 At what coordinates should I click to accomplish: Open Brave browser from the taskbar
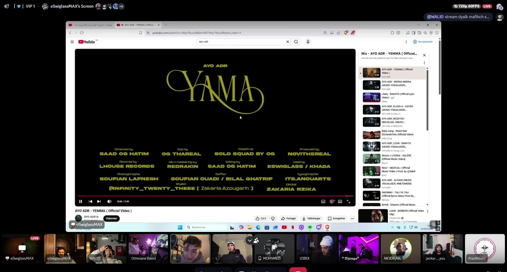pos(327,227)
